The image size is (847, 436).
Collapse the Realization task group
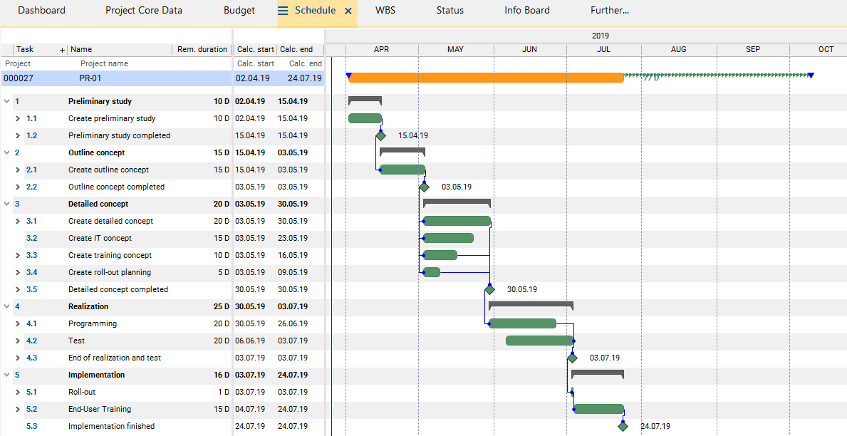(7, 306)
